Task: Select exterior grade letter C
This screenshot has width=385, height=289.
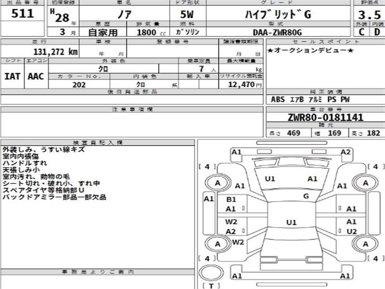Action: [361, 32]
